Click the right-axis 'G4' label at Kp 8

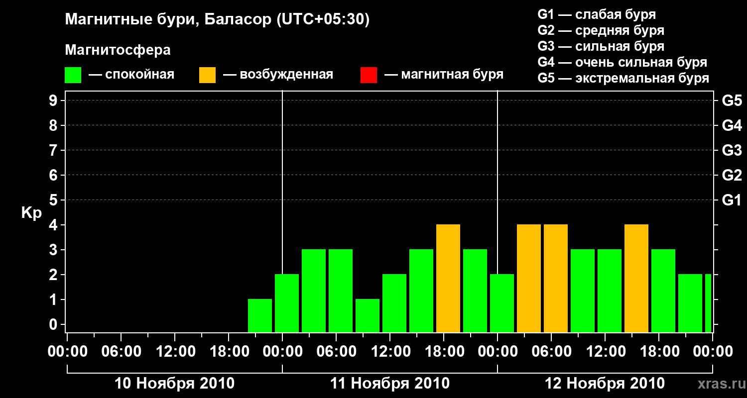[732, 125]
